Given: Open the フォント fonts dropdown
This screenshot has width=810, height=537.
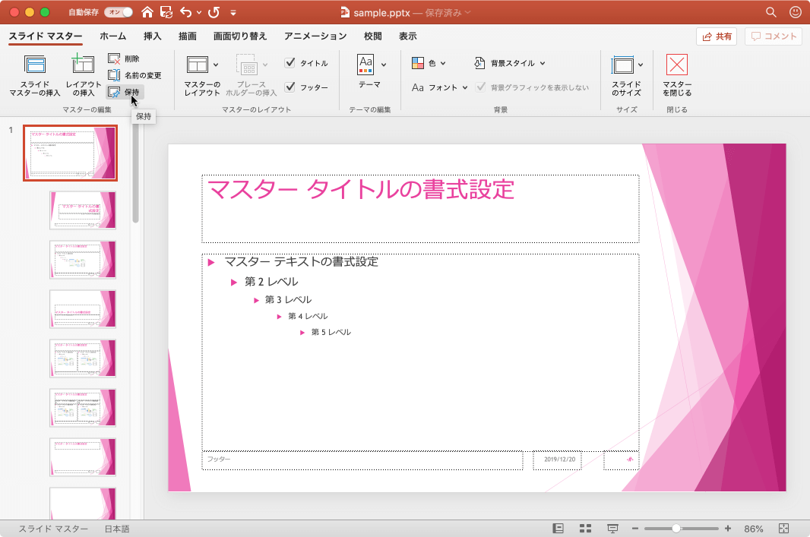Looking at the screenshot, I should click(440, 87).
